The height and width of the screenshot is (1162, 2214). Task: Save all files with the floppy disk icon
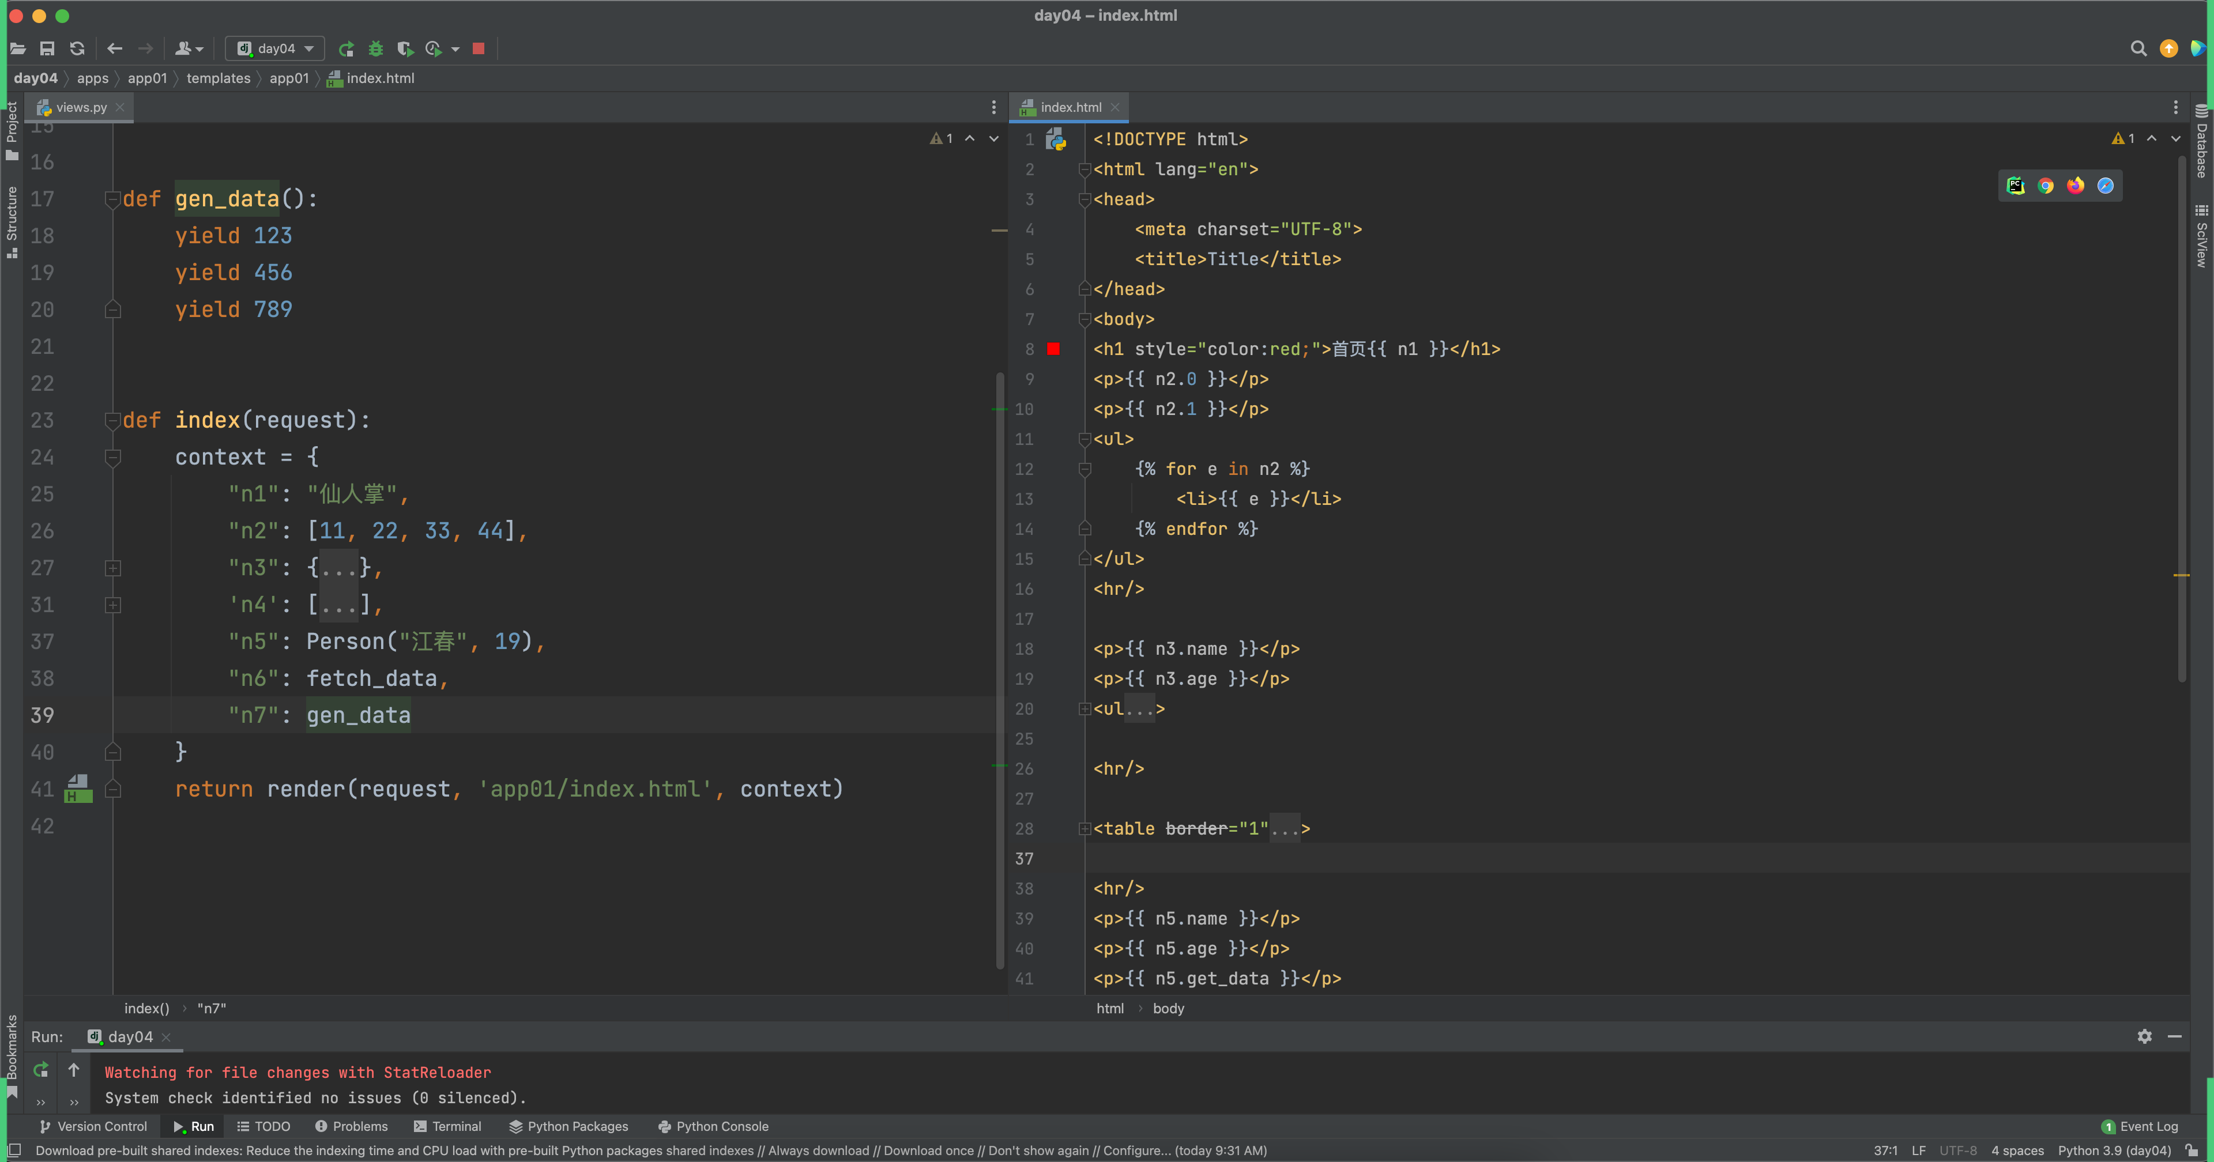coord(47,49)
